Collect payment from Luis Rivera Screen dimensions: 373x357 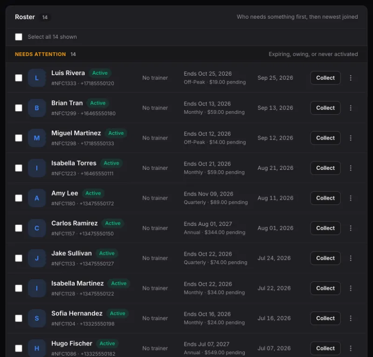click(x=325, y=78)
